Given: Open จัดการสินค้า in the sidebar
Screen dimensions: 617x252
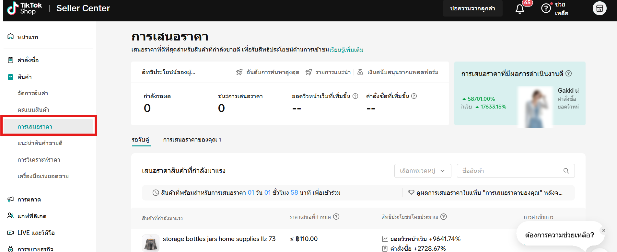Looking at the screenshot, I should tap(33, 93).
